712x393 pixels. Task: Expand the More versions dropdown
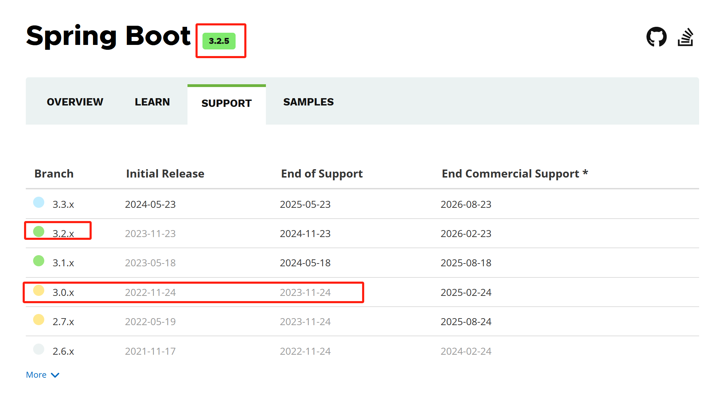[x=44, y=375]
